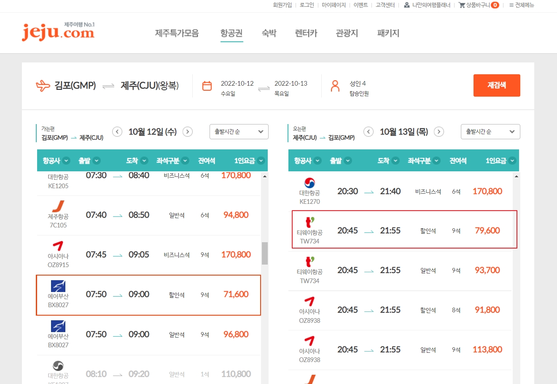Open the jeju.com home logo
This screenshot has height=384, width=557.
coord(58,32)
